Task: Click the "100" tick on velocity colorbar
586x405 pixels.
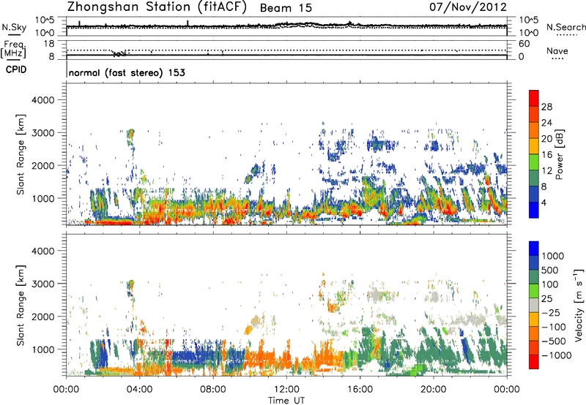Action: (x=549, y=284)
